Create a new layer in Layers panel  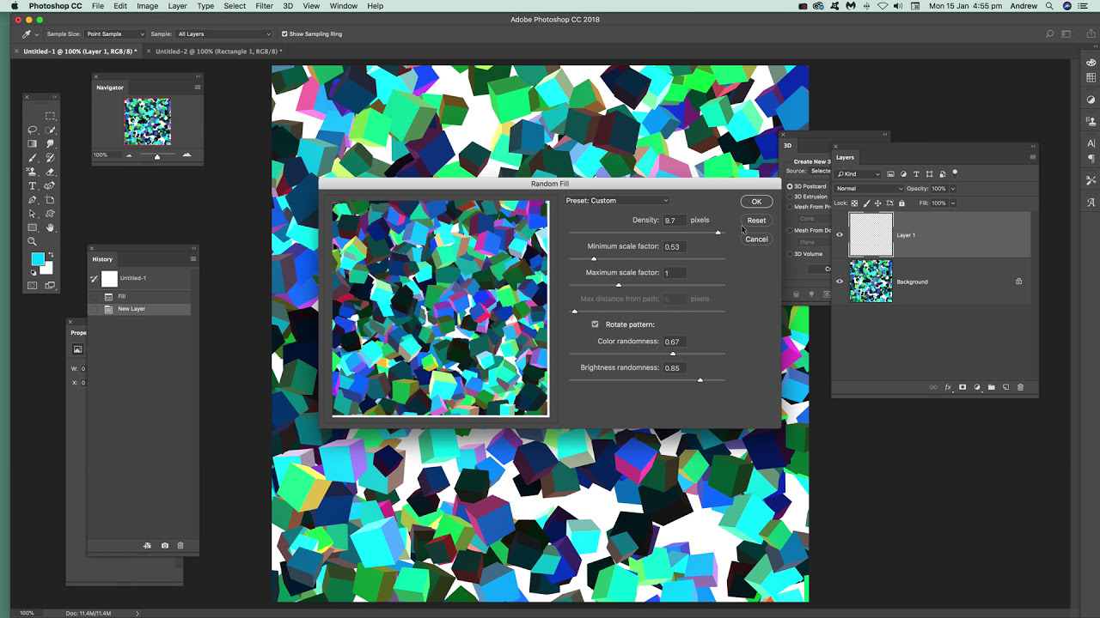click(1005, 387)
